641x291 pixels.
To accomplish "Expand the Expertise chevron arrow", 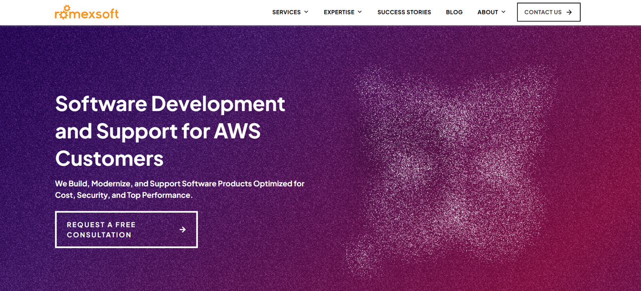I will click(x=359, y=12).
